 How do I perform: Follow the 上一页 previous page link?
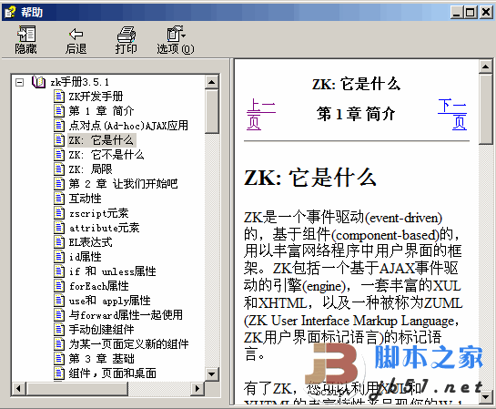261,114
